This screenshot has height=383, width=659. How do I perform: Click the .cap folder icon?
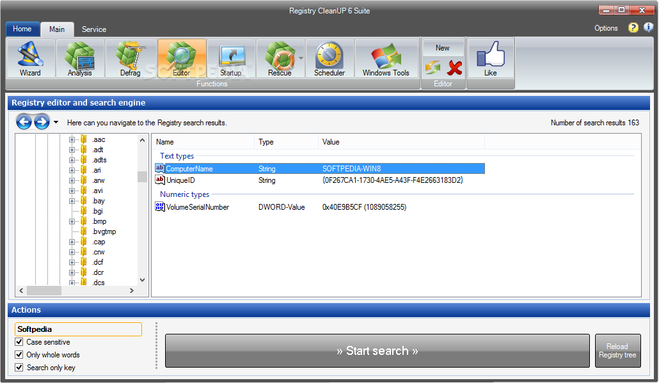click(84, 242)
